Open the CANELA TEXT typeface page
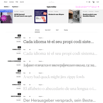The width and height of the screenshot is (103, 103). coord(17,49)
